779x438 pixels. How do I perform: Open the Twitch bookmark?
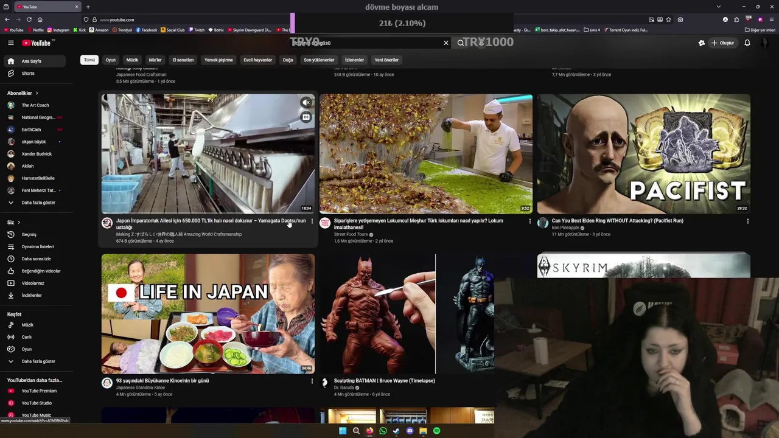pos(196,30)
